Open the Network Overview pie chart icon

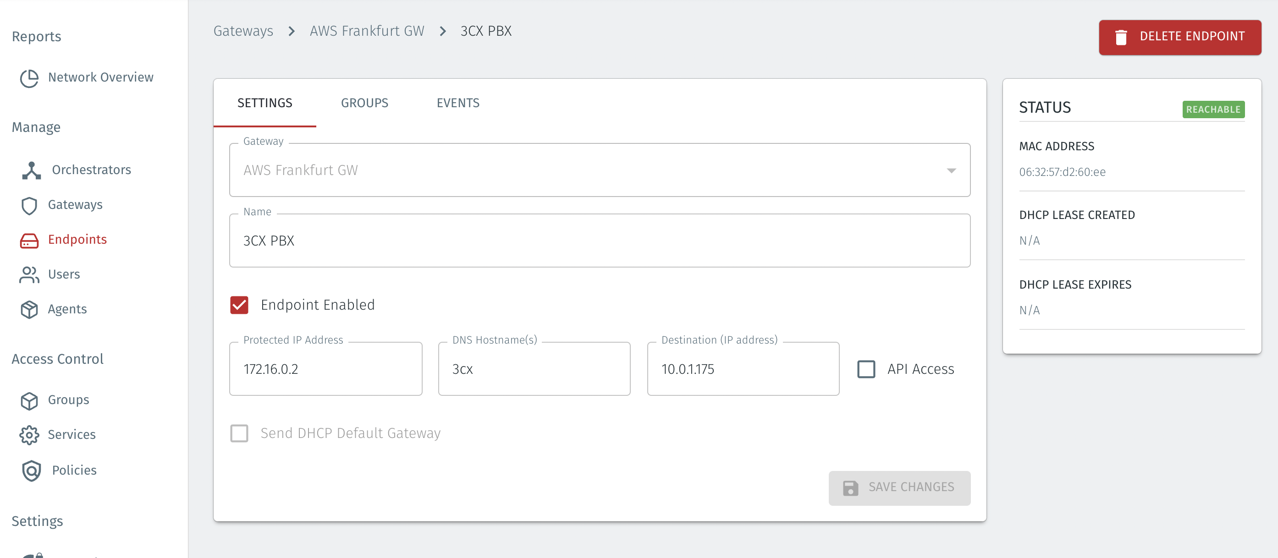coord(29,78)
